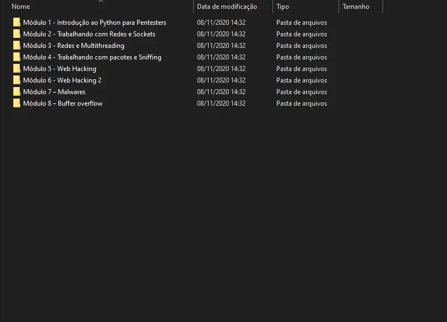447x322 pixels.
Task: Click the Módulo 7 Malwares folder icon
Action: (17, 92)
